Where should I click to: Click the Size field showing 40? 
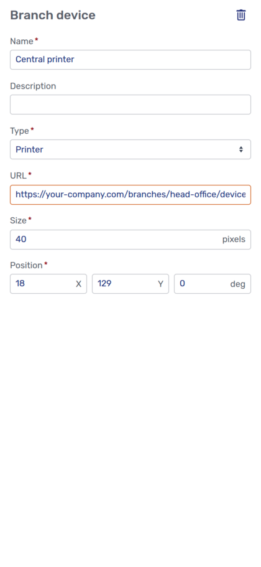pos(130,240)
